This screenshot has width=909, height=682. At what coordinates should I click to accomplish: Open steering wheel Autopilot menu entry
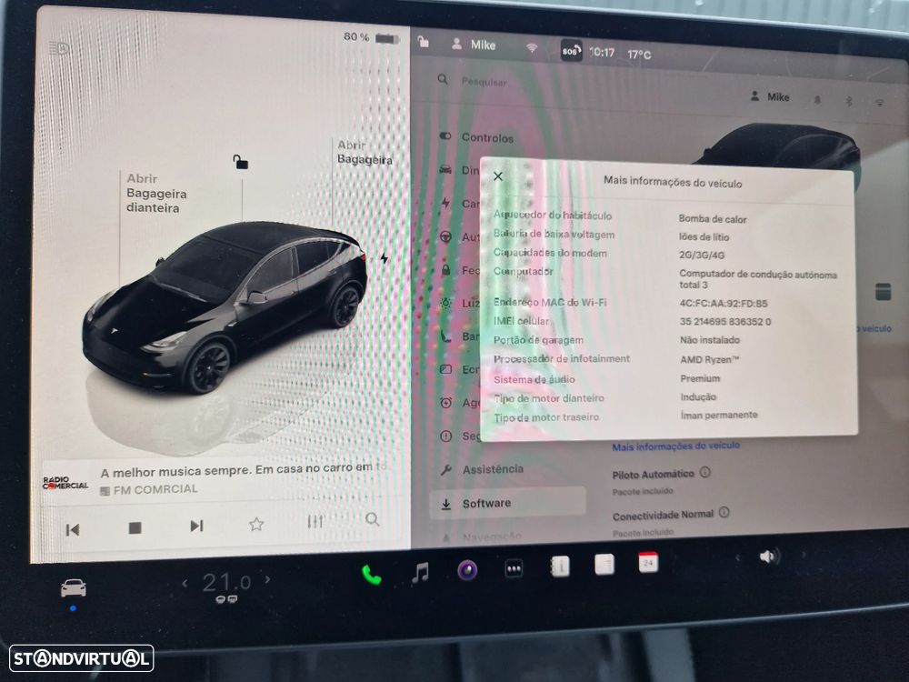pos(459,236)
